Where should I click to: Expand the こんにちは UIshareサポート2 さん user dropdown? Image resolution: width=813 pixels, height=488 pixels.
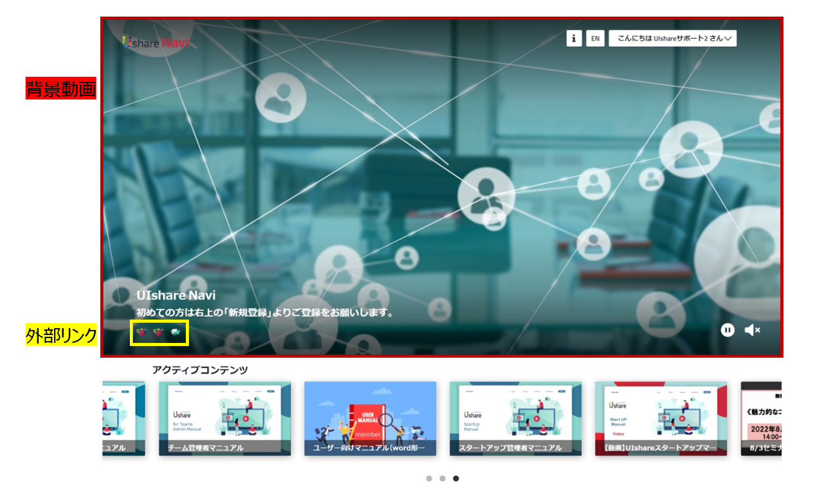[x=673, y=38]
